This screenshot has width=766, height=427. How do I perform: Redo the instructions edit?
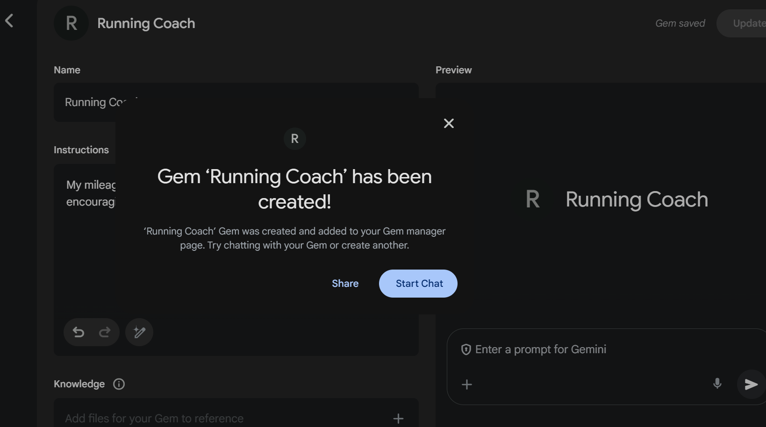(105, 332)
